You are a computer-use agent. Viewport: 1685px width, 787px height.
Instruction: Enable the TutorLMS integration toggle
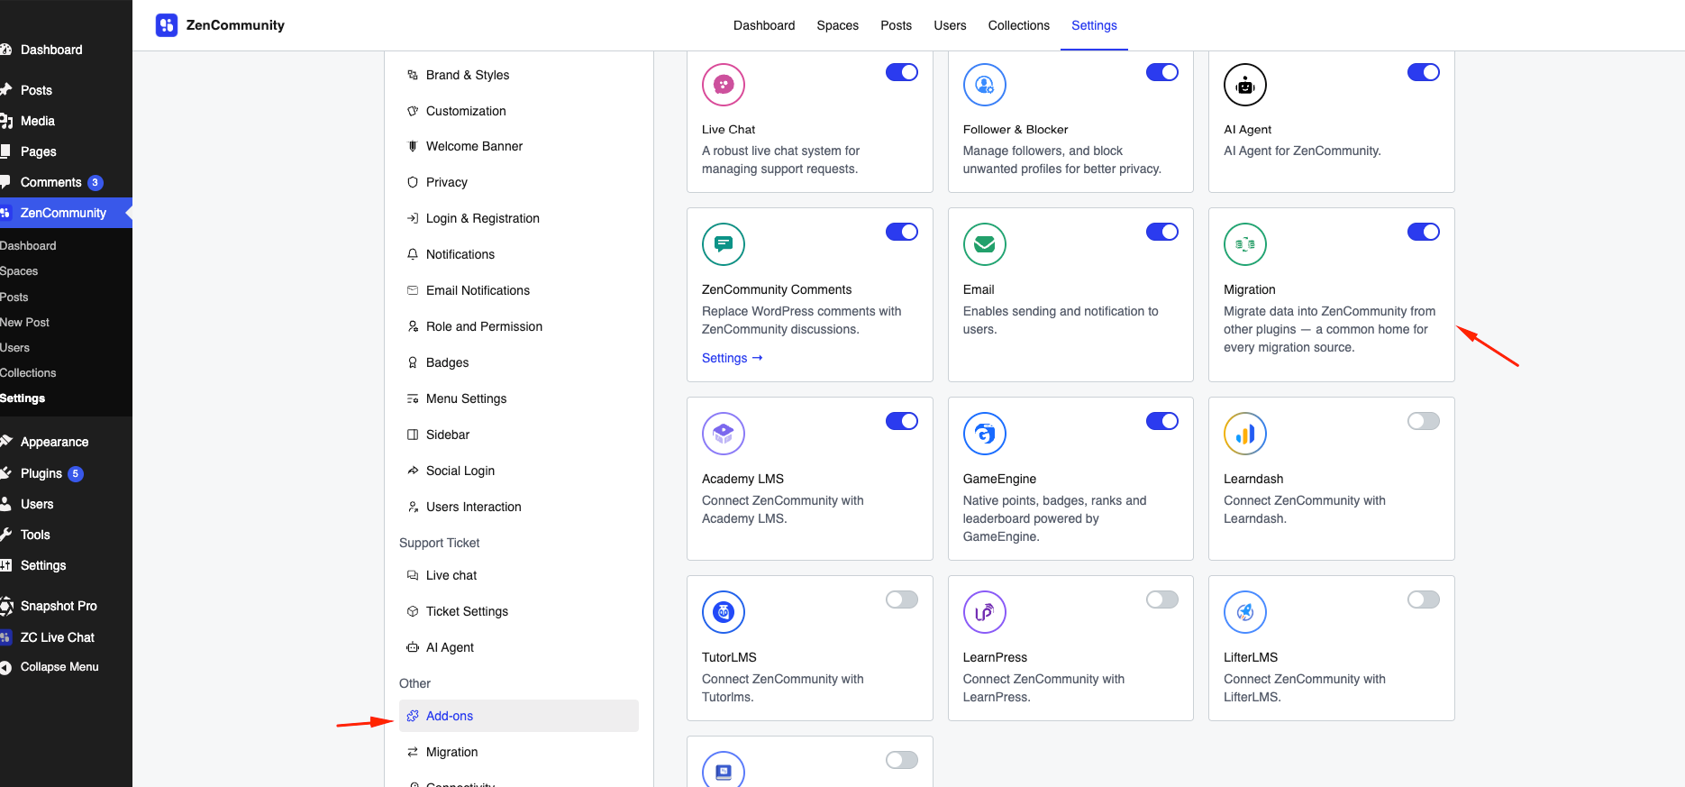[902, 599]
